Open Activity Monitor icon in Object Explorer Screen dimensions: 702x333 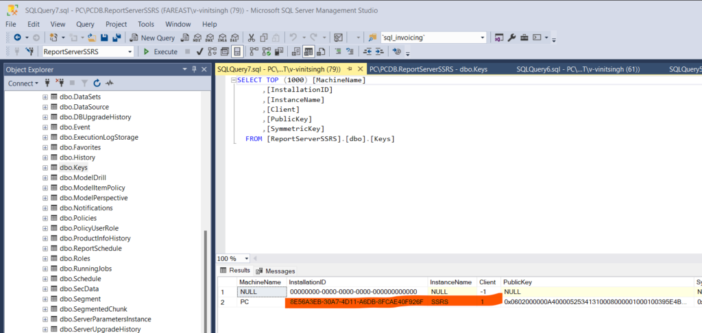point(109,84)
